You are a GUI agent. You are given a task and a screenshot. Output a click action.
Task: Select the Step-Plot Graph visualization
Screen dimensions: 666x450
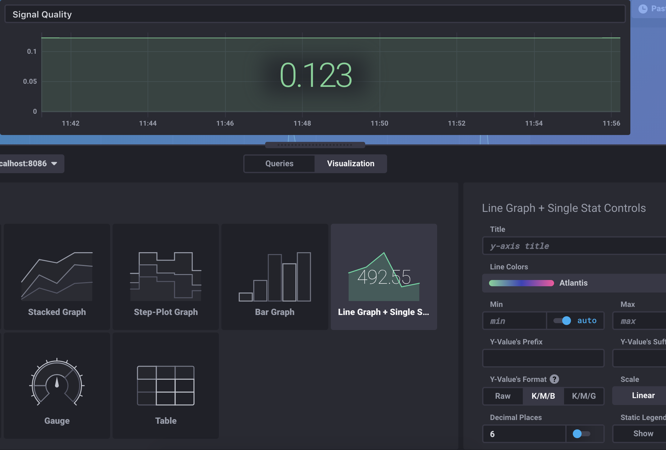point(165,277)
